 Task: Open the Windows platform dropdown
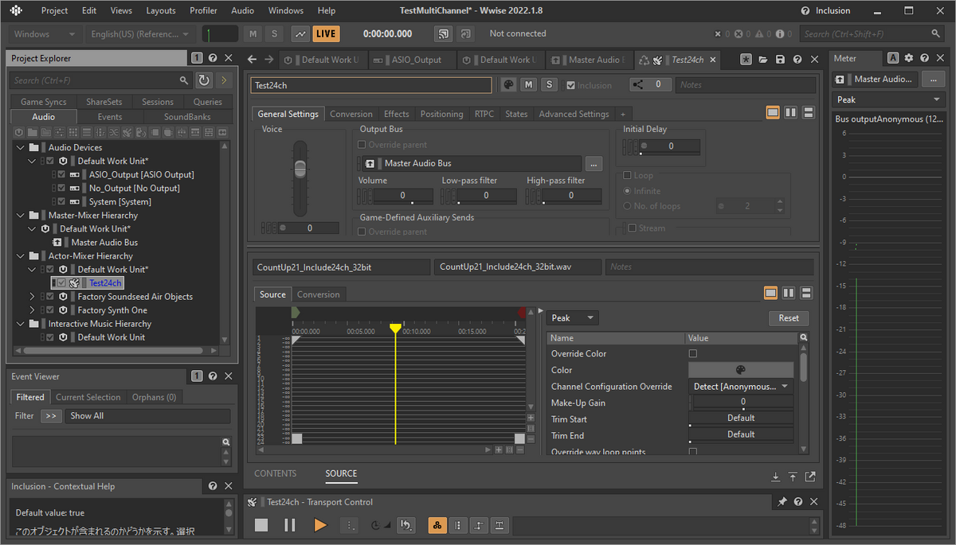46,34
